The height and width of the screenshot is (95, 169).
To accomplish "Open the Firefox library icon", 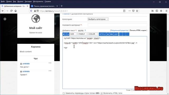I will [x=153, y=11].
